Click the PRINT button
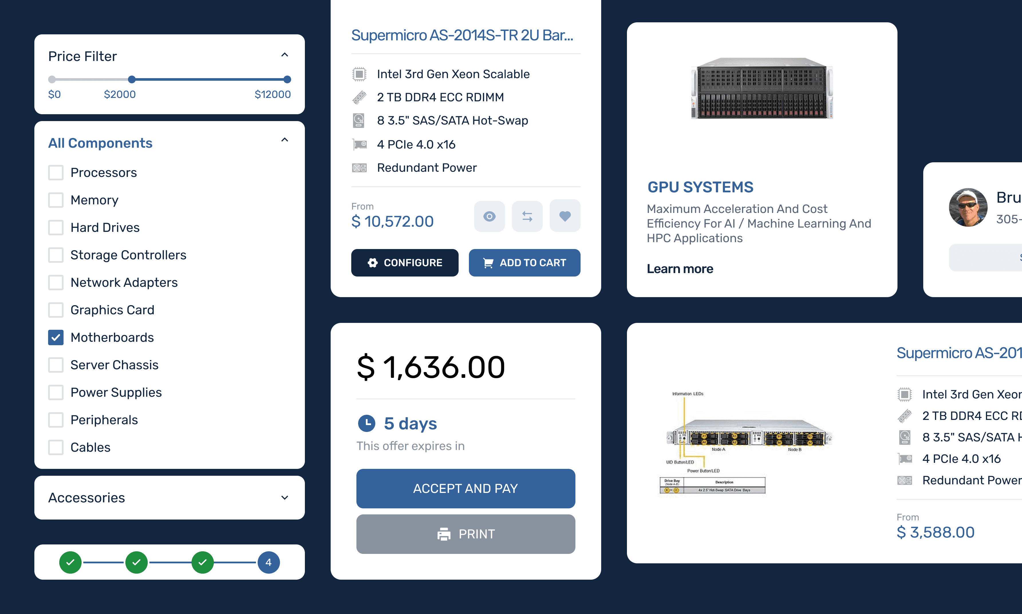 tap(466, 534)
